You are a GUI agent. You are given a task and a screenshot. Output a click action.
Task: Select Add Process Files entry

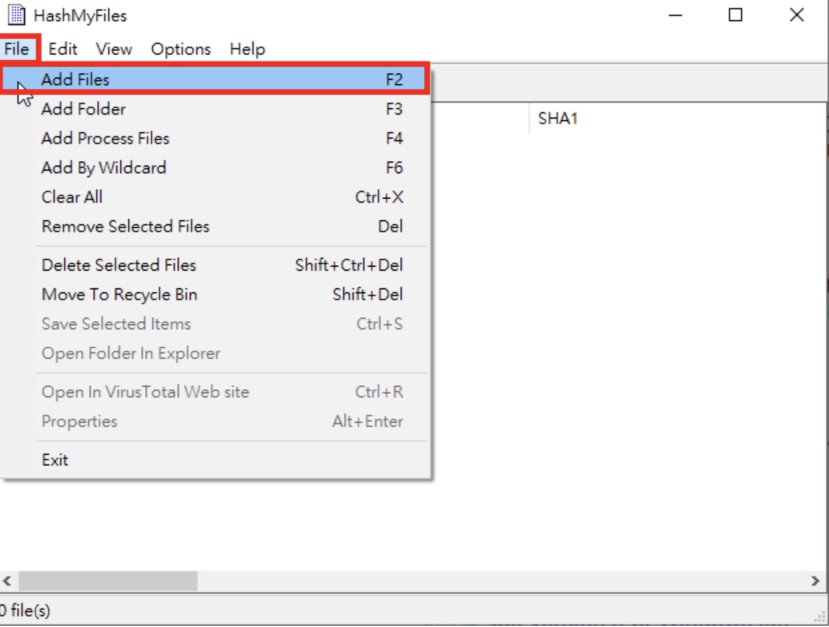[216, 138]
